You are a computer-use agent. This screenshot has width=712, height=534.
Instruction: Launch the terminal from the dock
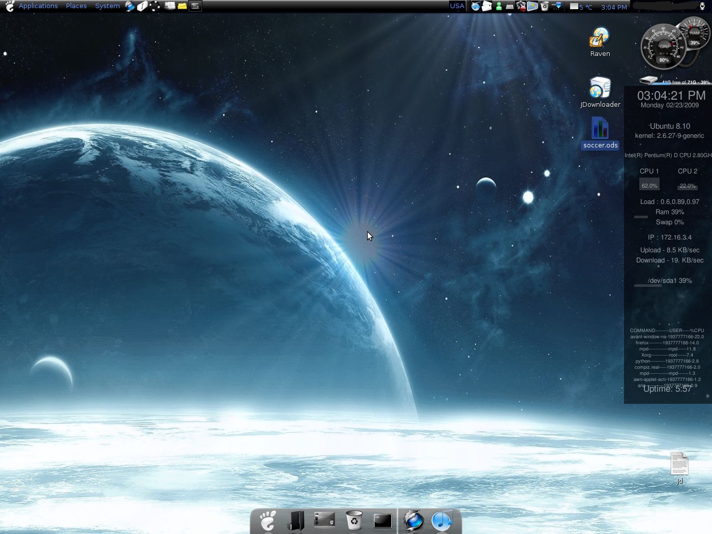point(382,521)
